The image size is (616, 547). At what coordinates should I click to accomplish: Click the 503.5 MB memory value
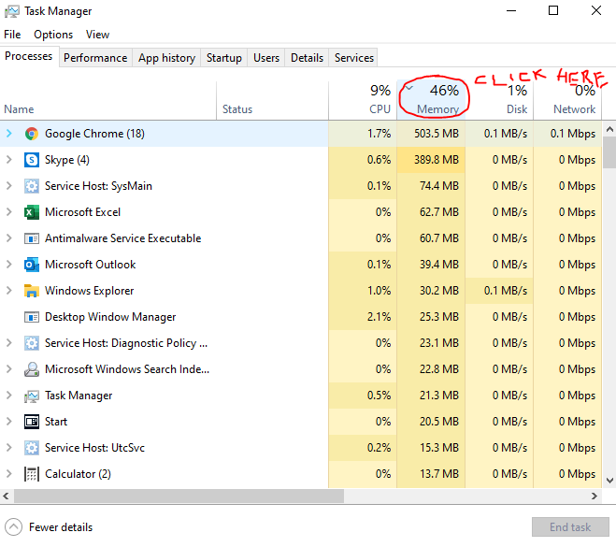pos(437,134)
